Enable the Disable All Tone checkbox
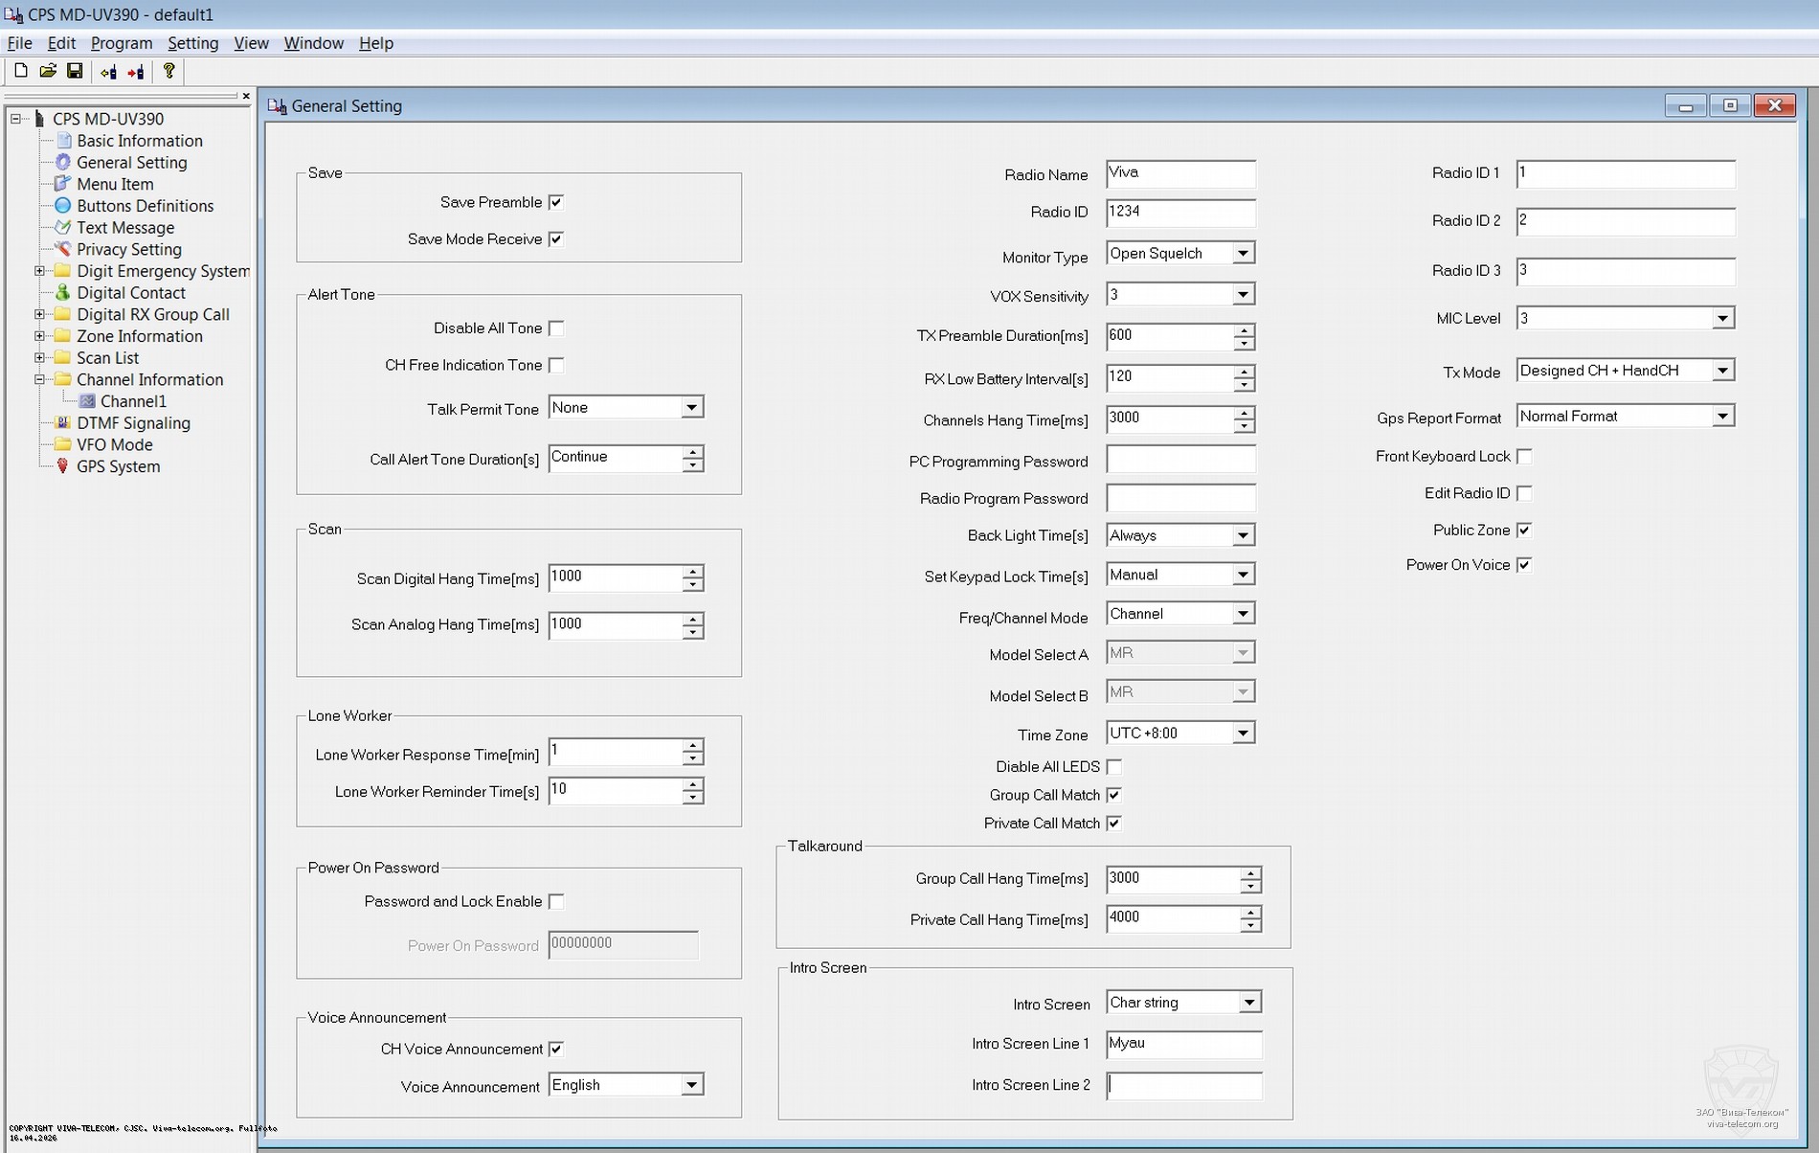1819x1153 pixels. pyautogui.click(x=556, y=328)
